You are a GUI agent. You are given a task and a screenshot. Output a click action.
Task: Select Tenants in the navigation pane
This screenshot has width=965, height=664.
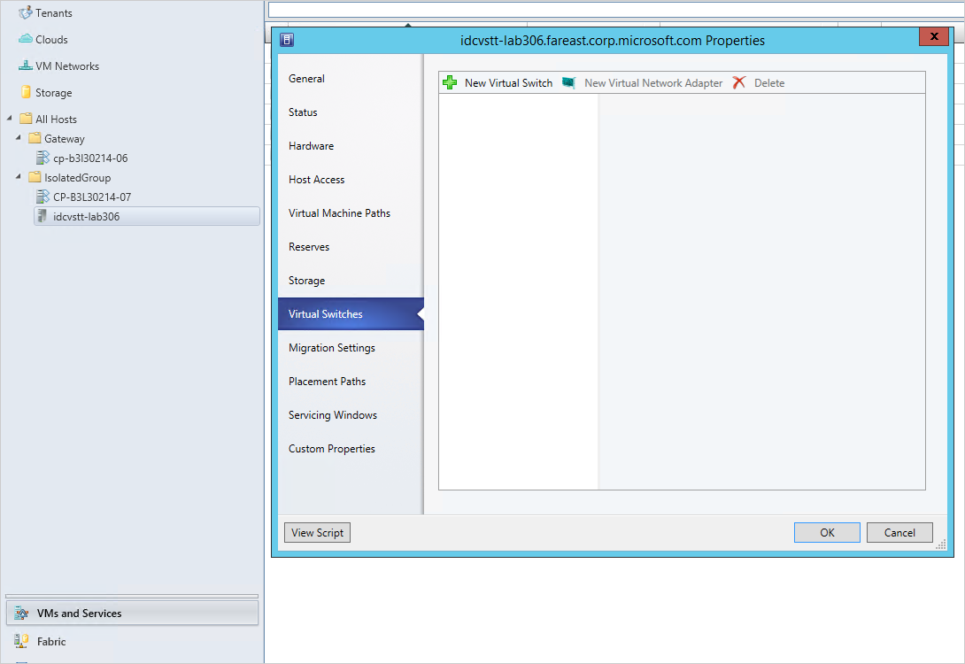53,12
